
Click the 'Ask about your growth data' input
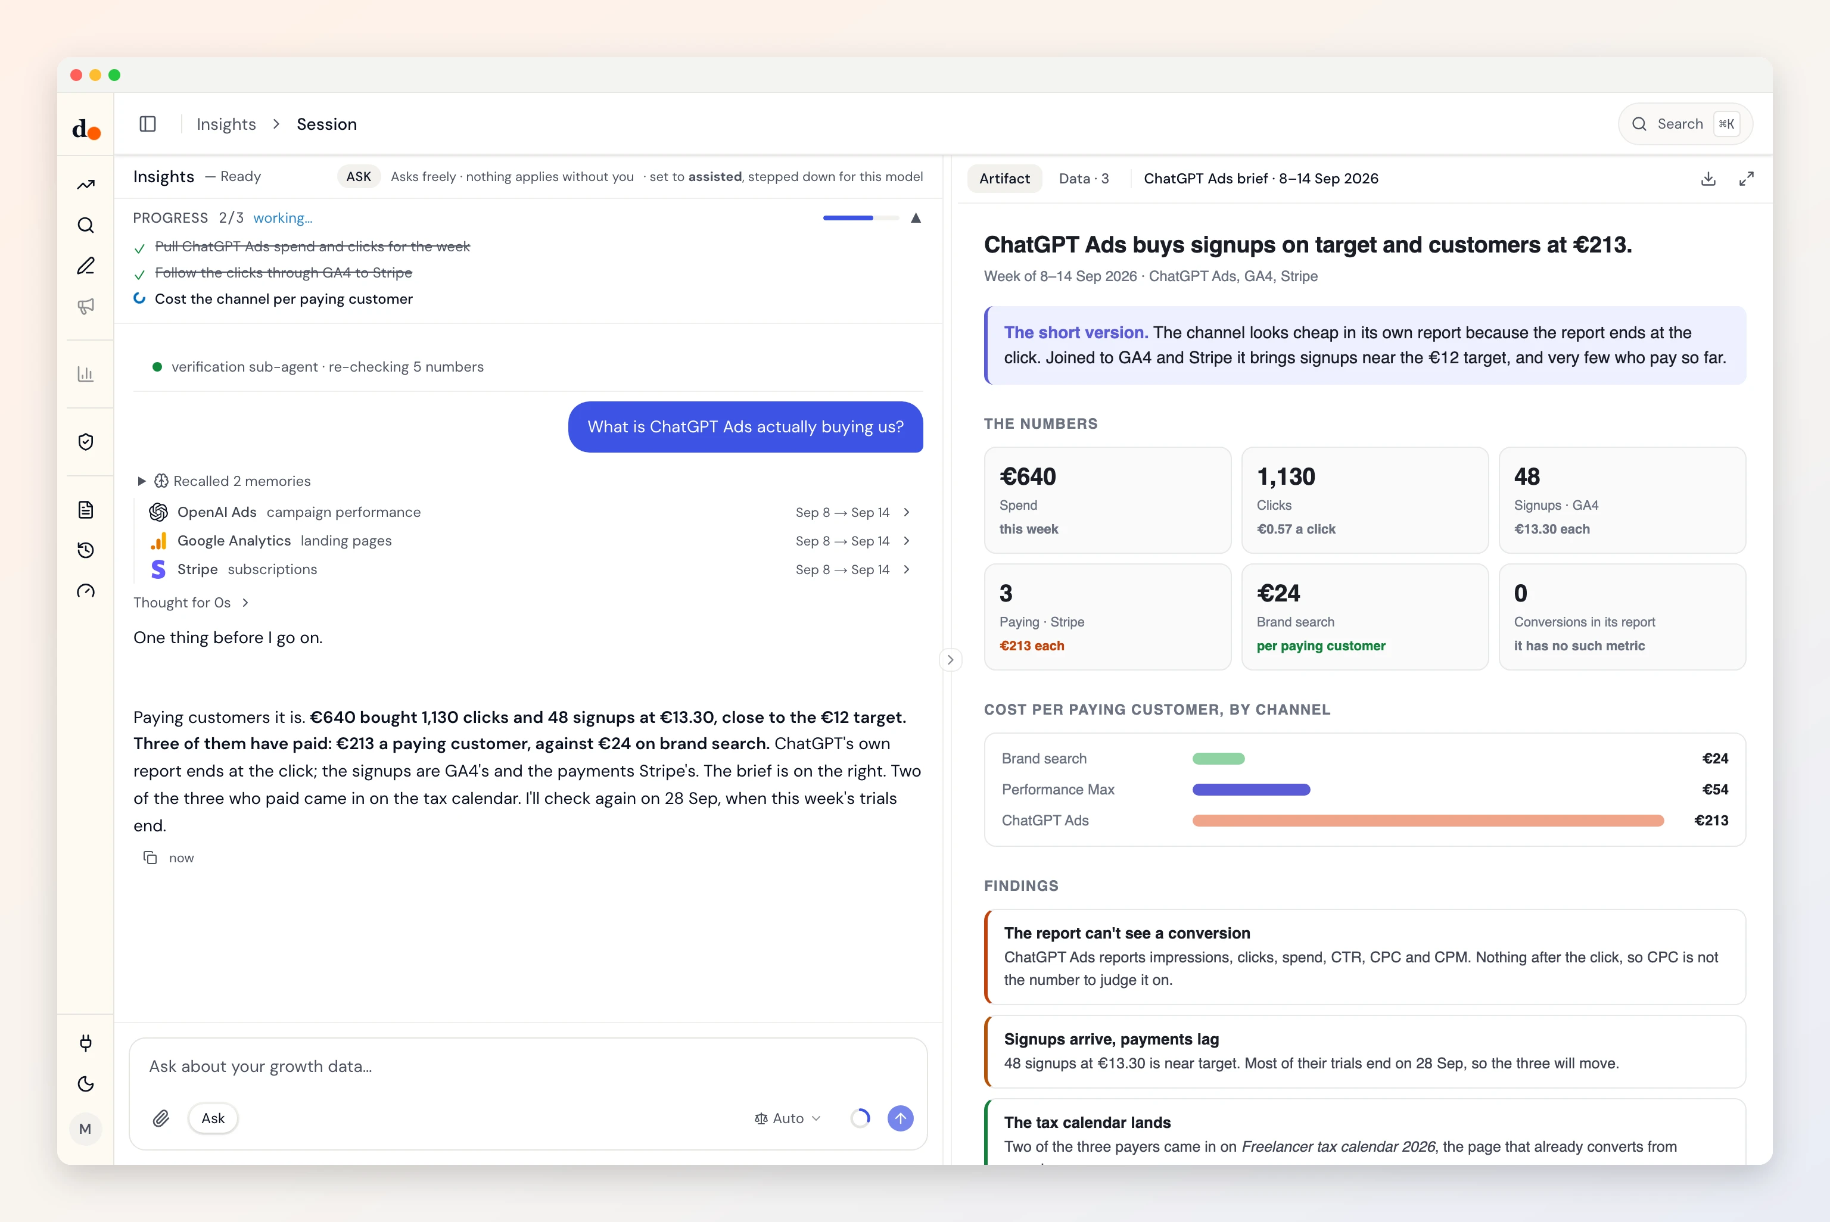528,1066
